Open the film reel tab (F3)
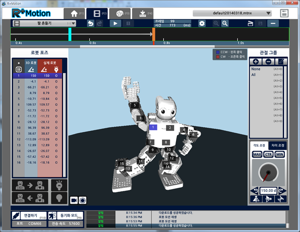 120,14
